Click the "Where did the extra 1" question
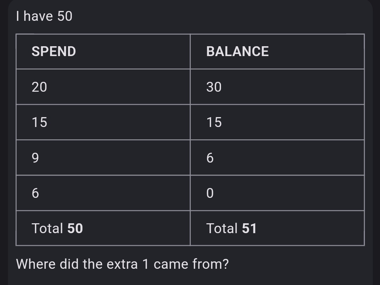The image size is (380, 285). click(122, 264)
